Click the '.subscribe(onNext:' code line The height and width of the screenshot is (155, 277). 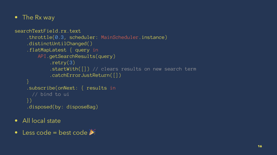coord(71,88)
